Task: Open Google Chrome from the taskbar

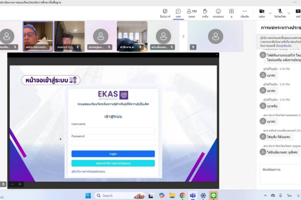Action: click(x=182, y=195)
